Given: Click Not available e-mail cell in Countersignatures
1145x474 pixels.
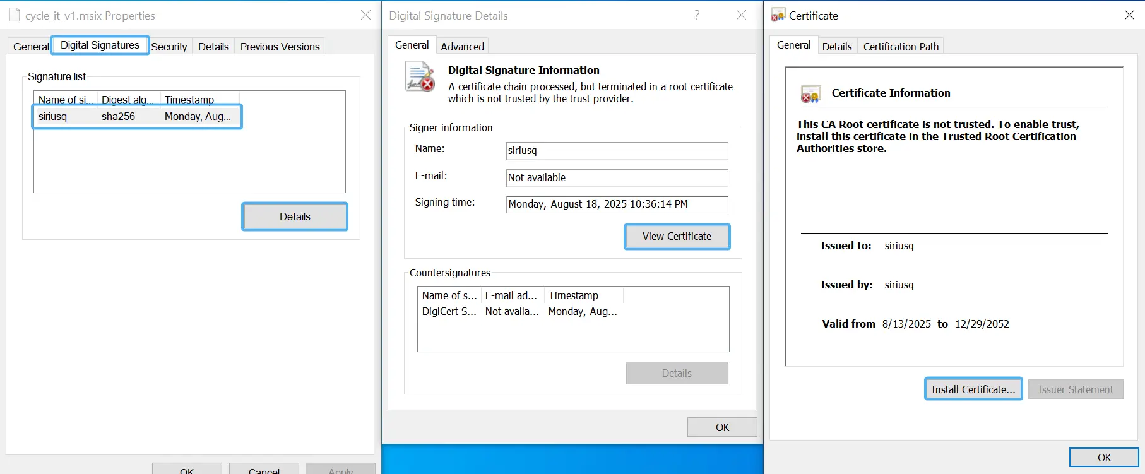Looking at the screenshot, I should point(512,311).
